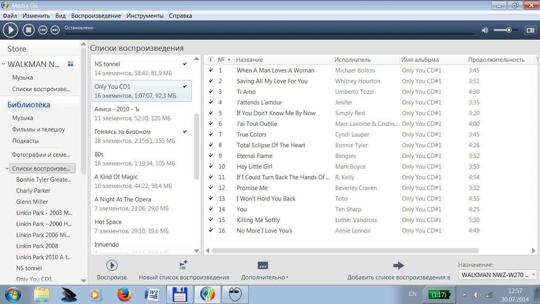
Task: Mute sound with the speaker icon
Action: click(485, 30)
